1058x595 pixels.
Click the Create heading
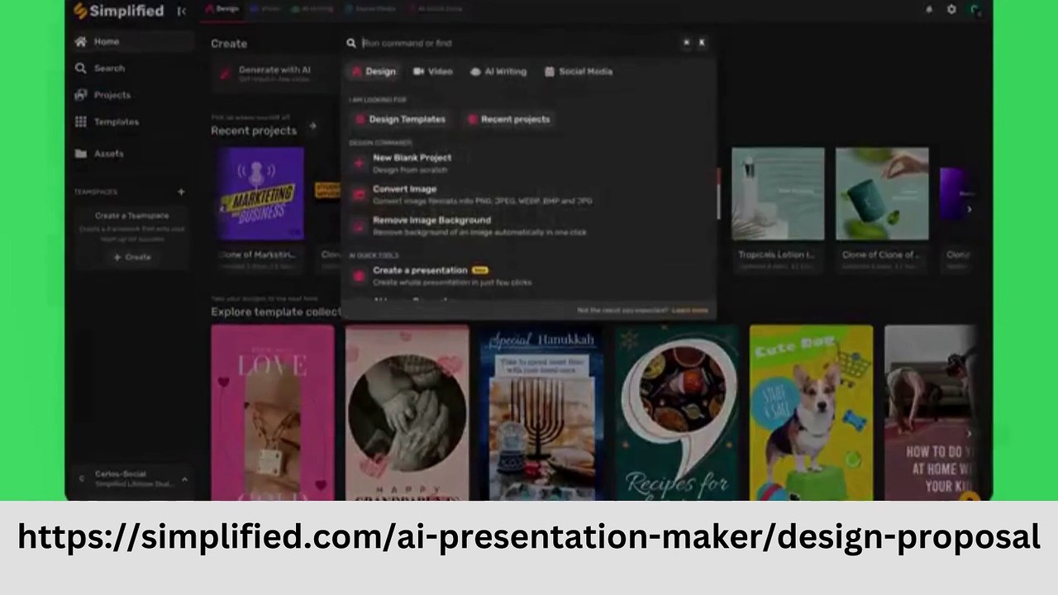click(x=229, y=43)
